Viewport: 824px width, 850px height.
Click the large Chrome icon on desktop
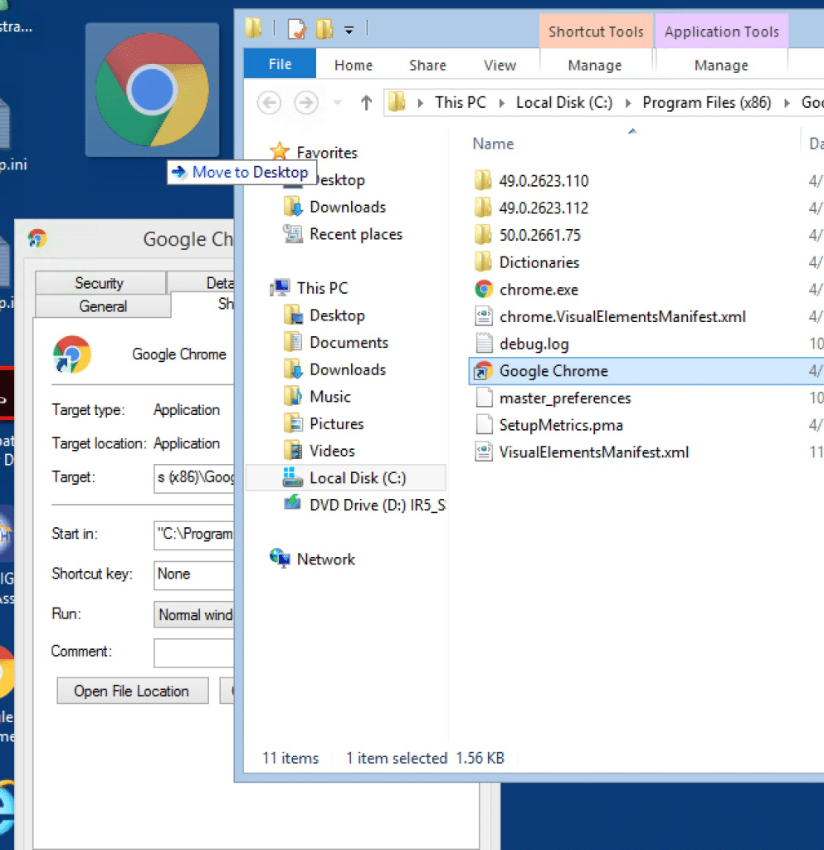coord(152,90)
